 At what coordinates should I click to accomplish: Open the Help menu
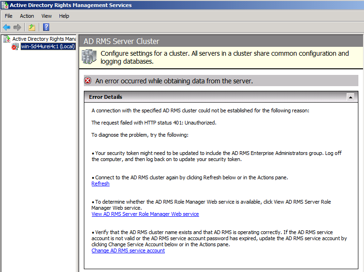[x=64, y=16]
